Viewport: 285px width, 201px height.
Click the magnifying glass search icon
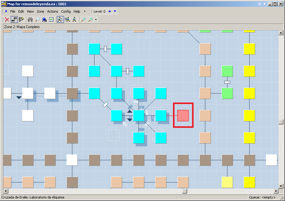tap(37, 19)
